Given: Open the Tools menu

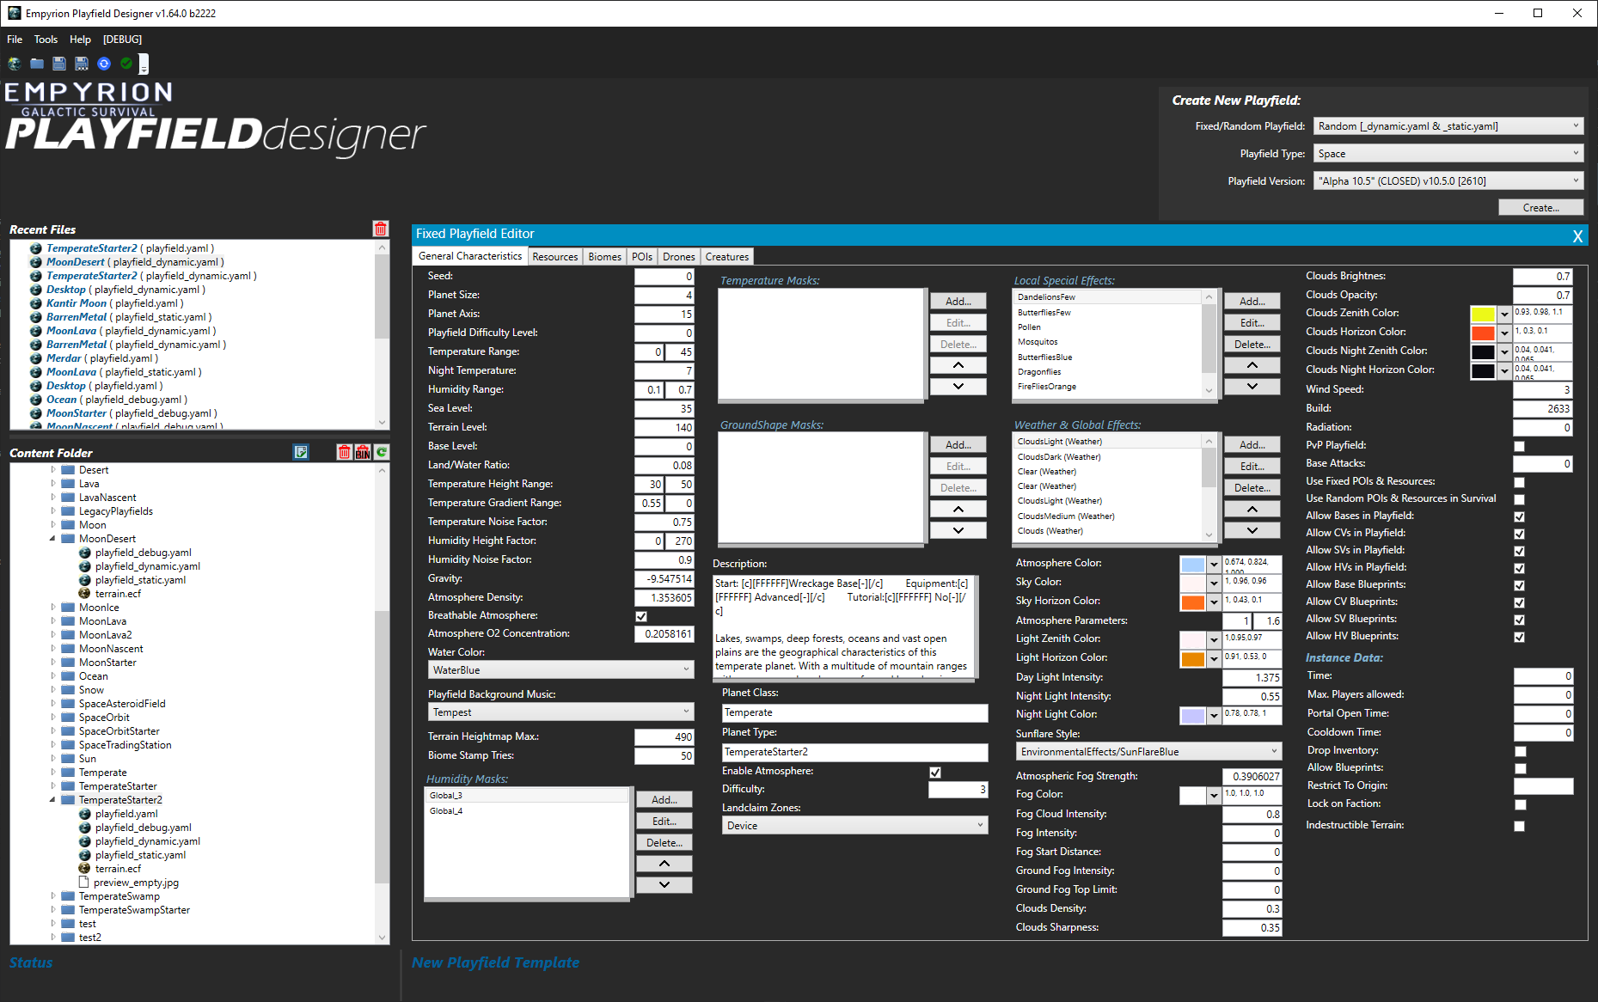Looking at the screenshot, I should point(46,39).
